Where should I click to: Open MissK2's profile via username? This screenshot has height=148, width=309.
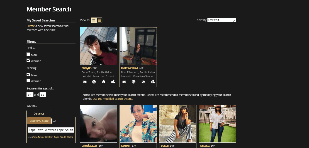205,146
